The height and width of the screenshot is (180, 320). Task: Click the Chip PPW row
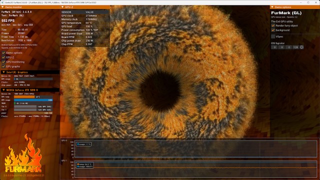click(x=85, y=44)
